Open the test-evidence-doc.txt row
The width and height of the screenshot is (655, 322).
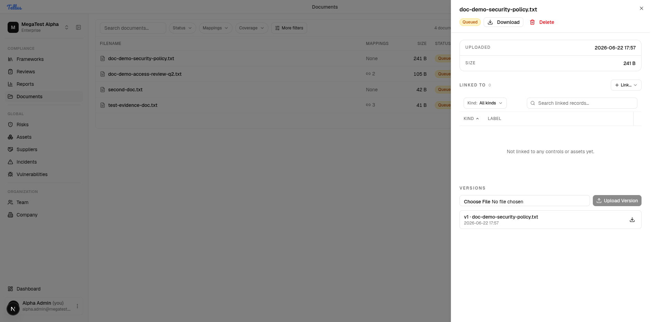pos(273,105)
